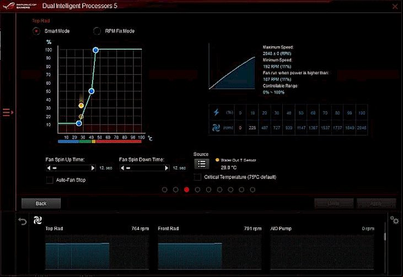Enable the Critical Temperature checkbox
Screen dimensions: 403x277
pos(197,177)
